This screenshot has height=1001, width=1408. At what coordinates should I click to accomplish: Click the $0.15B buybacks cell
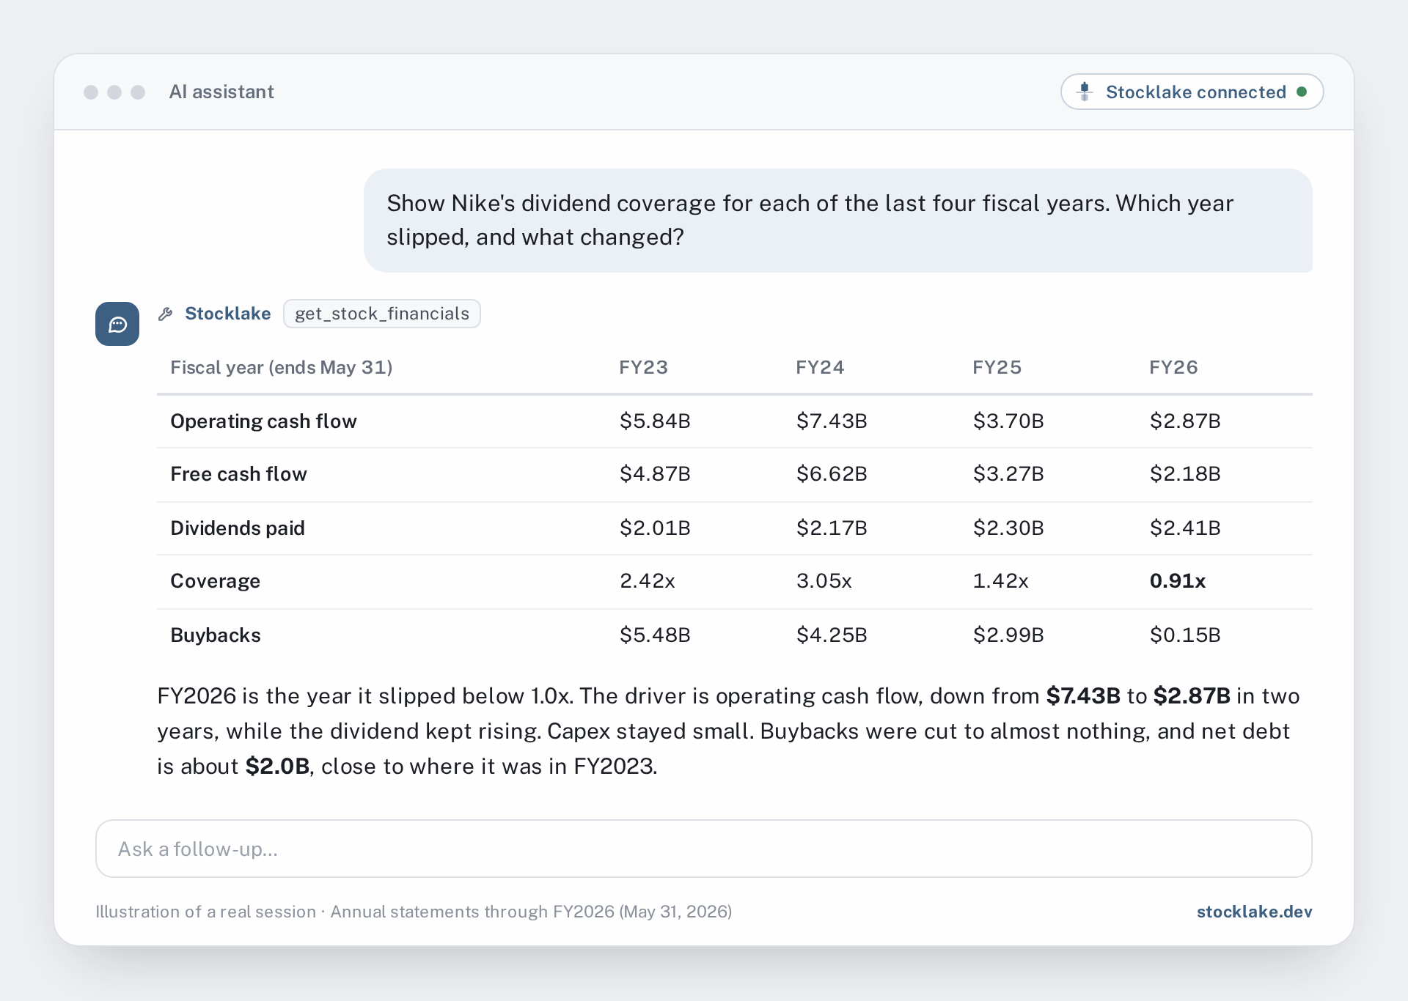(1185, 635)
